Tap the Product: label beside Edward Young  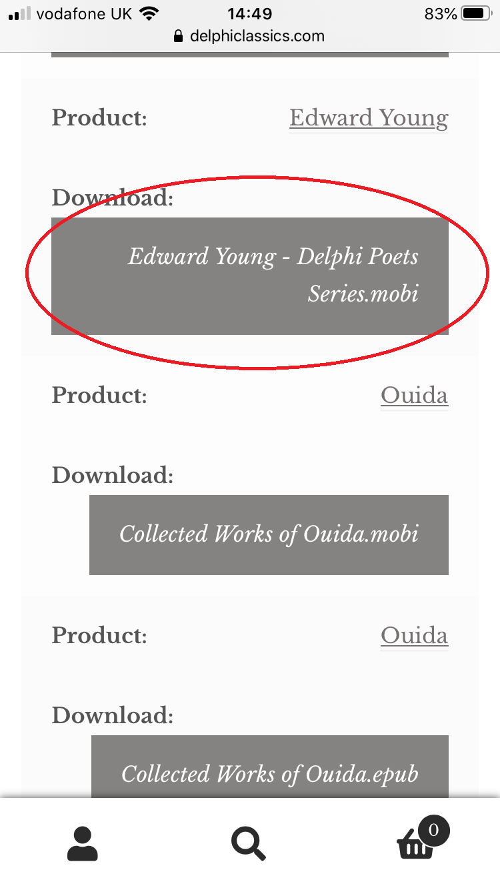(99, 117)
